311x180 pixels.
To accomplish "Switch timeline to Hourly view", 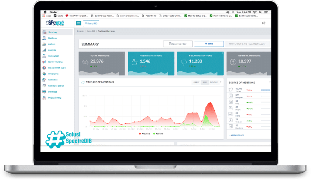I will pos(196,82).
